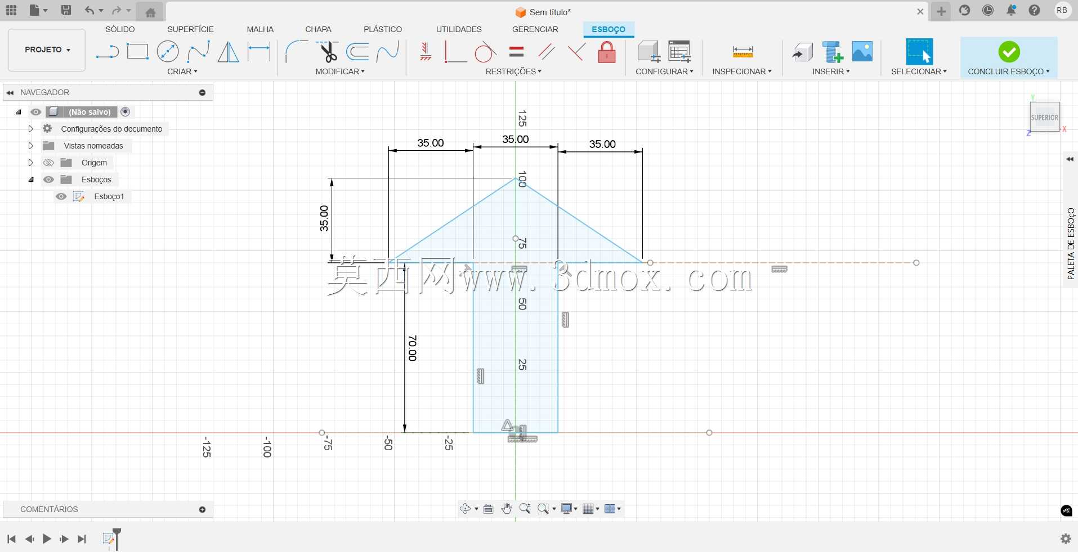The width and height of the screenshot is (1078, 552).
Task: Switch to the UTILIDADES tab
Action: [459, 29]
